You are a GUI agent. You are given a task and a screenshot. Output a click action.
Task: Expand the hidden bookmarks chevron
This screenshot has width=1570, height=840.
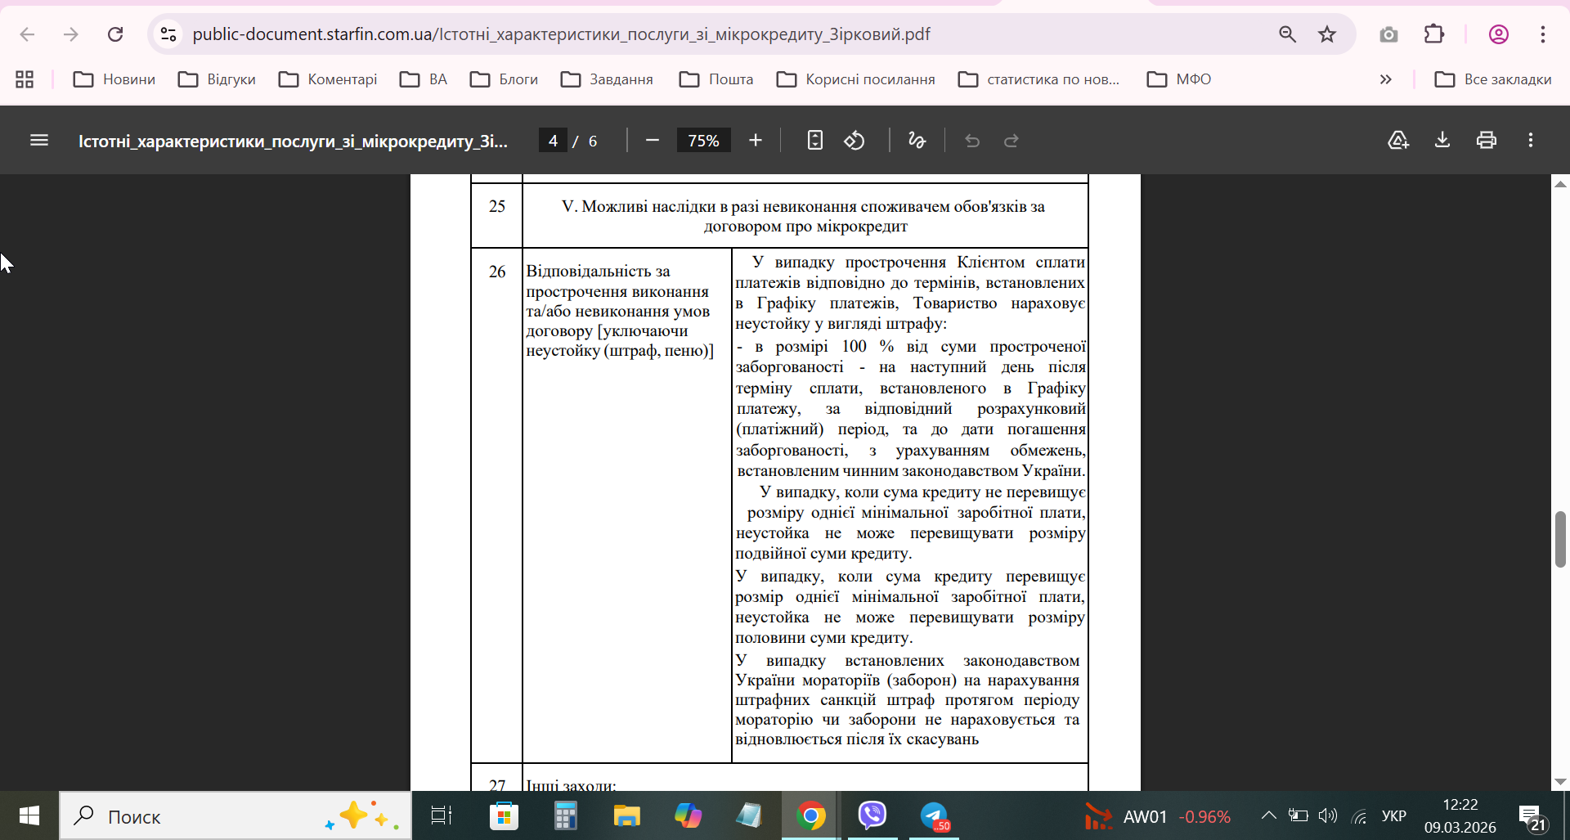[1385, 79]
